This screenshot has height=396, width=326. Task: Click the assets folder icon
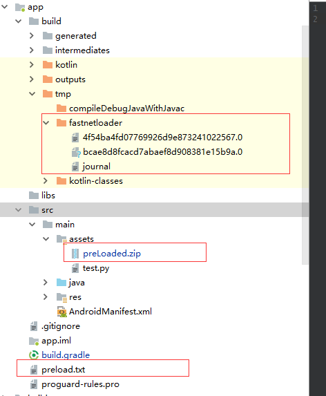[62, 239]
